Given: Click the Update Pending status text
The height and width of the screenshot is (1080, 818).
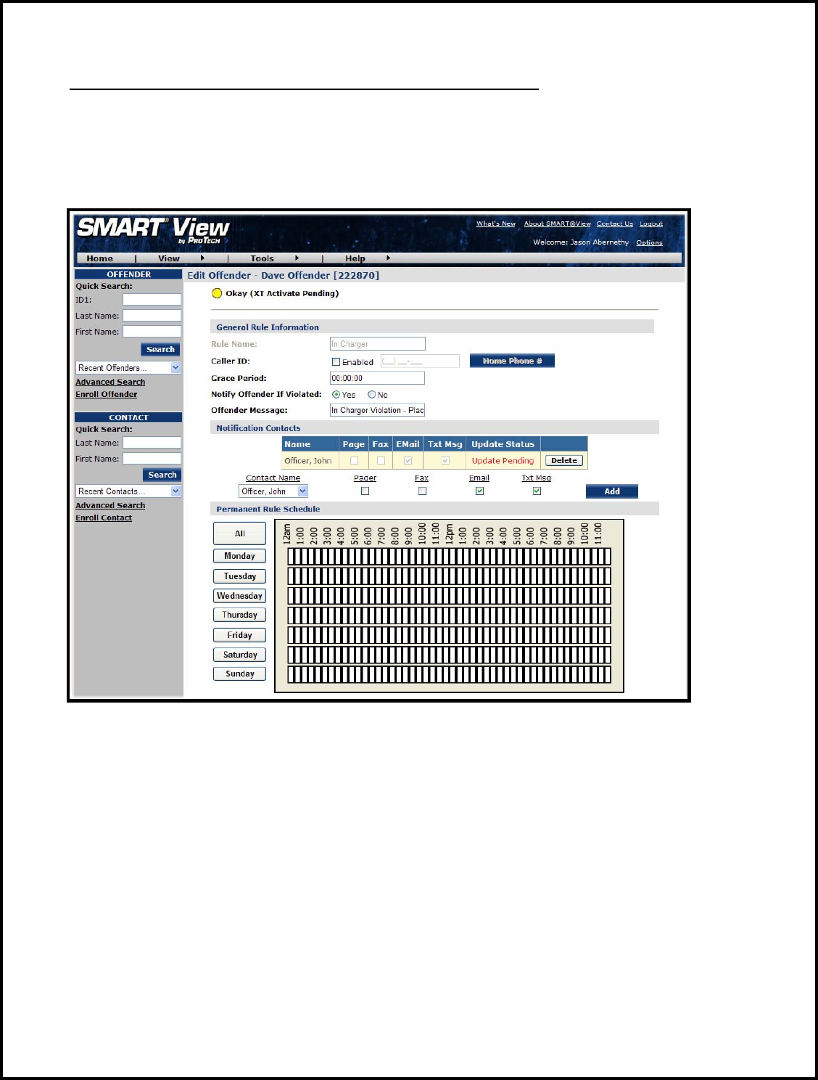Looking at the screenshot, I should [x=503, y=460].
